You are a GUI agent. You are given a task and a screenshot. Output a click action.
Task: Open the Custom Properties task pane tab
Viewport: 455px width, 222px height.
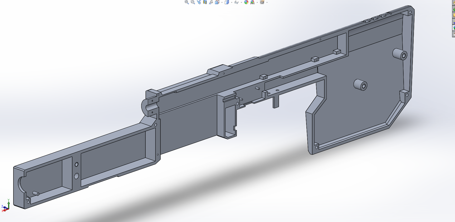click(x=454, y=34)
